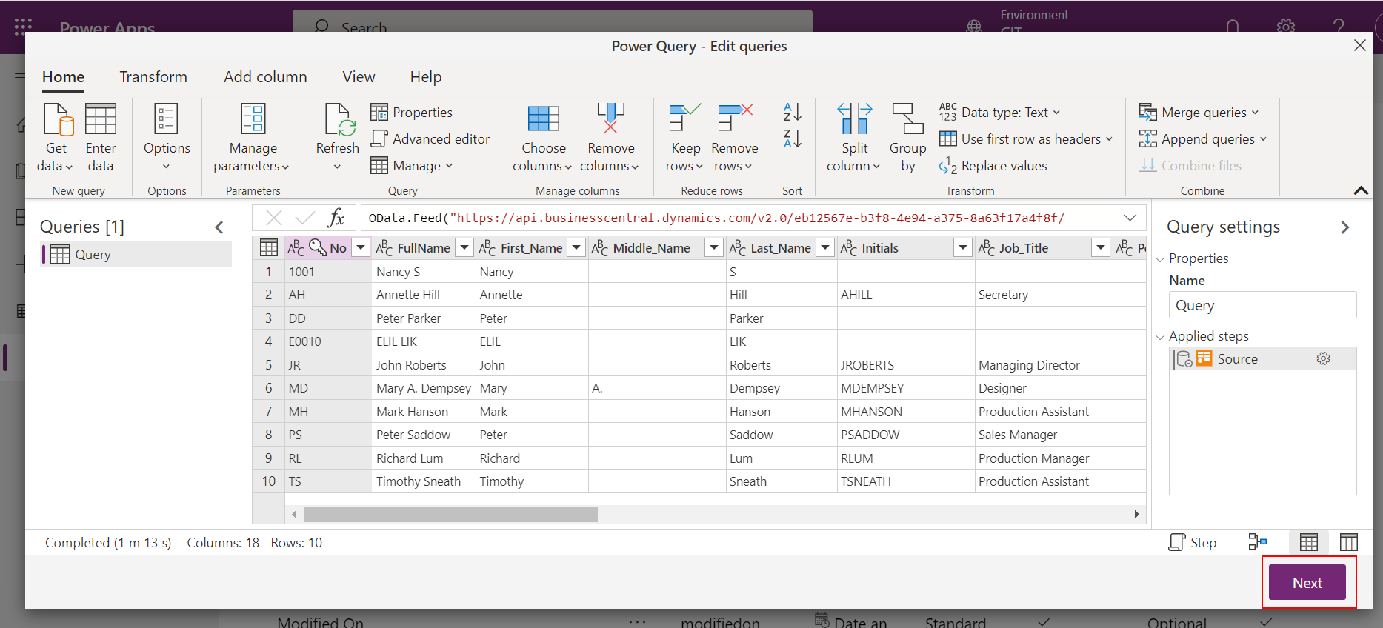Switch to schema view

coord(1349,542)
